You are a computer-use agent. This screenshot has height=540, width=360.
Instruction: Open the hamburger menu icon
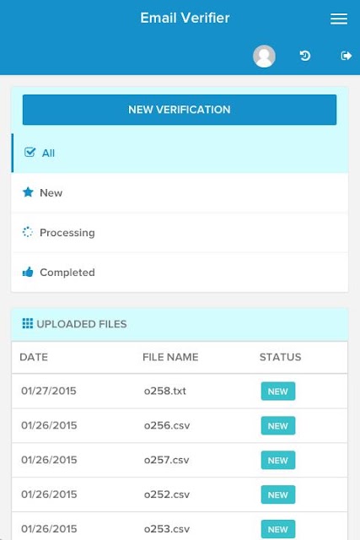point(339,19)
